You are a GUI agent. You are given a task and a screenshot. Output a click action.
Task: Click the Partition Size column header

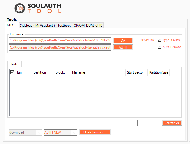(158, 72)
